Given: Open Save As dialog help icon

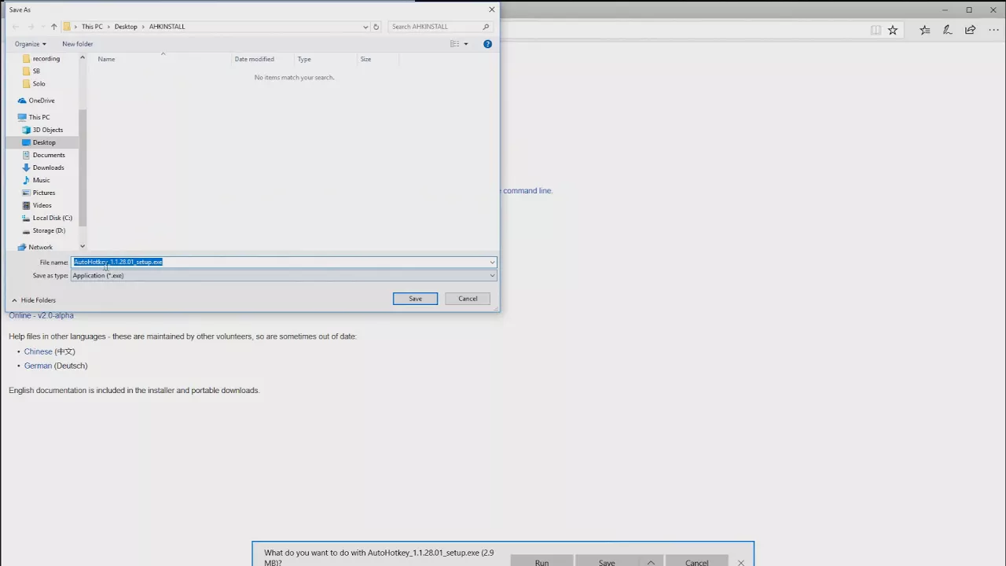Looking at the screenshot, I should [487, 44].
